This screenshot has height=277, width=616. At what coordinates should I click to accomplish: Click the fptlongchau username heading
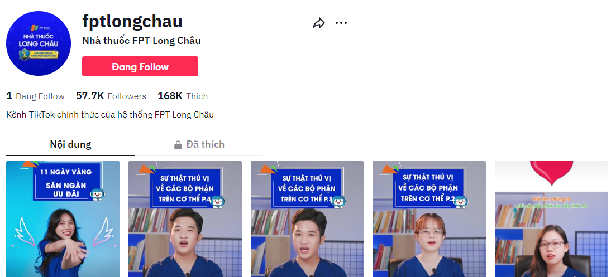click(x=132, y=21)
